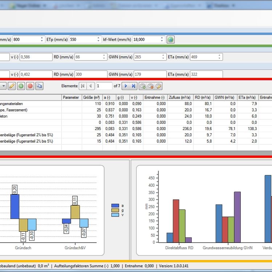Click the edit database entry icon
The width and height of the screenshot is (272, 272).
click(x=159, y=86)
